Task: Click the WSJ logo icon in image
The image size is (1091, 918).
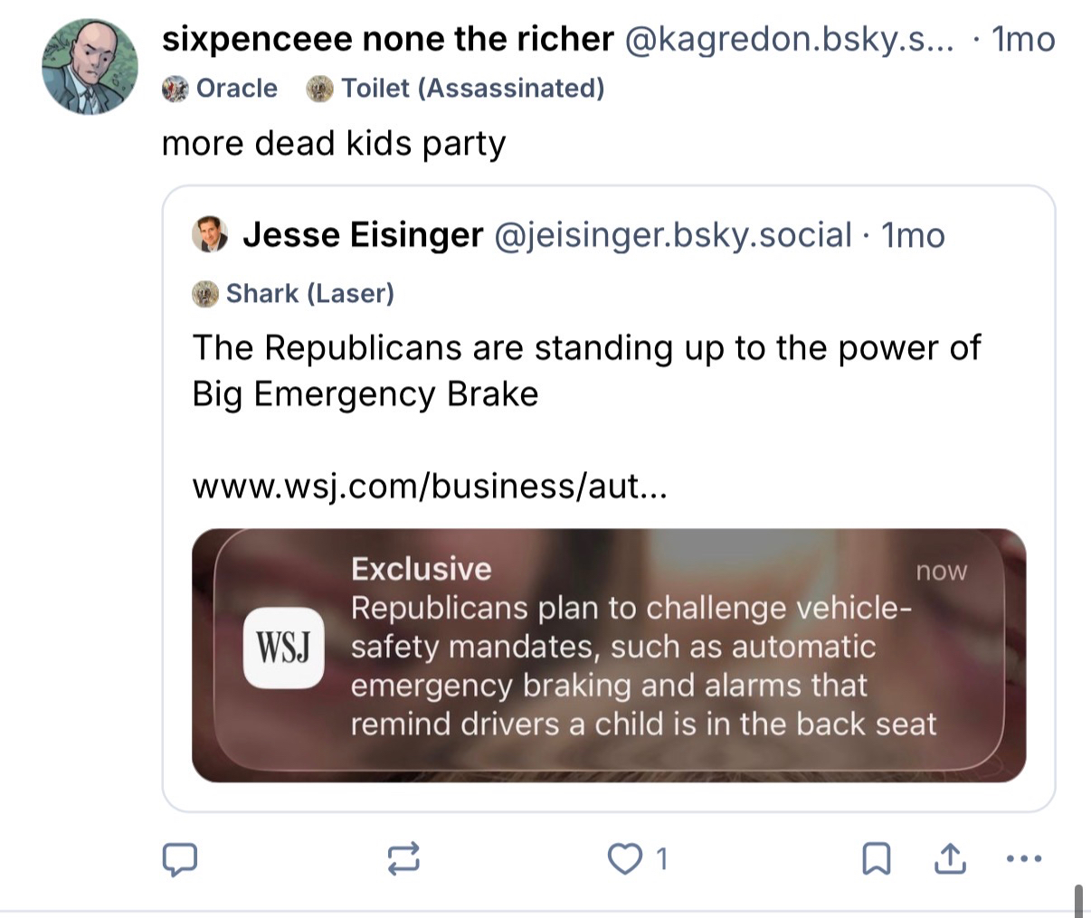Action: [284, 648]
